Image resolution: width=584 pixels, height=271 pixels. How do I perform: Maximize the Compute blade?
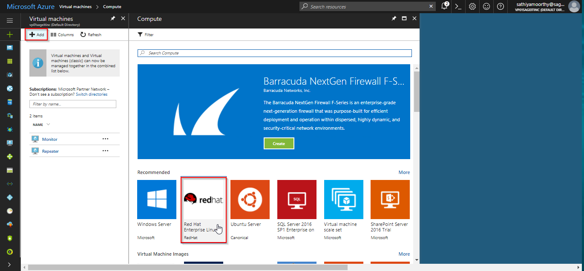(x=404, y=19)
